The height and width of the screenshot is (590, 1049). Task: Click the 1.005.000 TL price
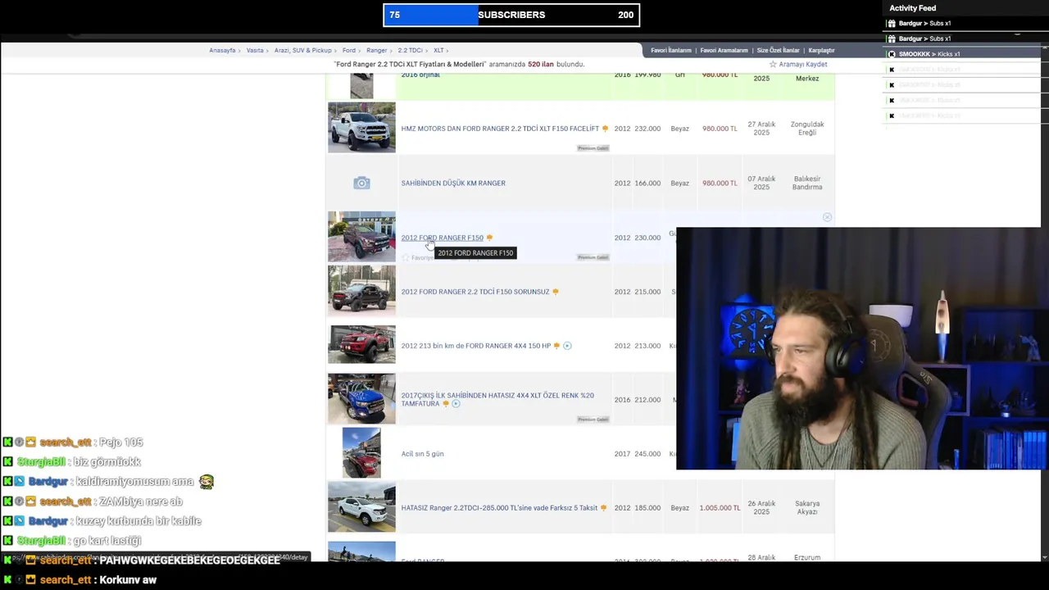[x=720, y=508]
